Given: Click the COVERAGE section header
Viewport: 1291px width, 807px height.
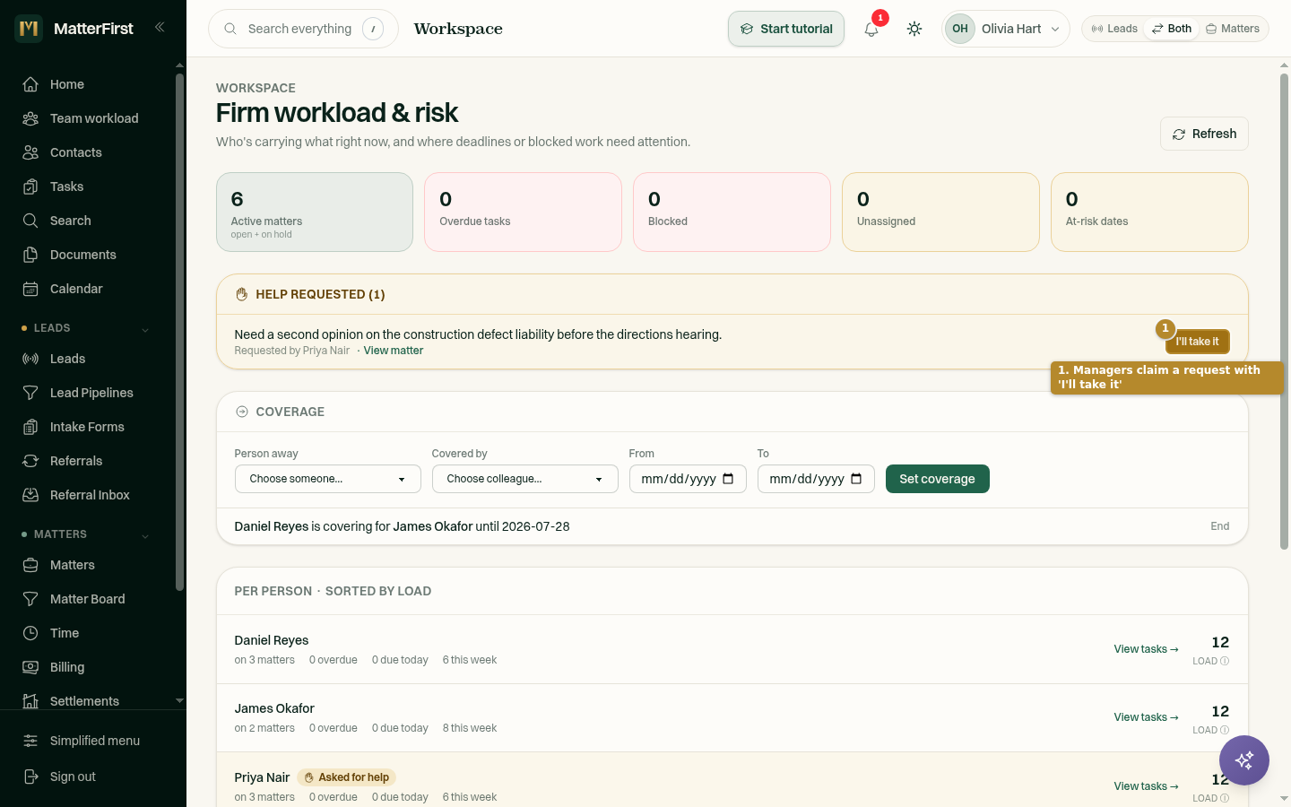Looking at the screenshot, I should click(x=290, y=412).
